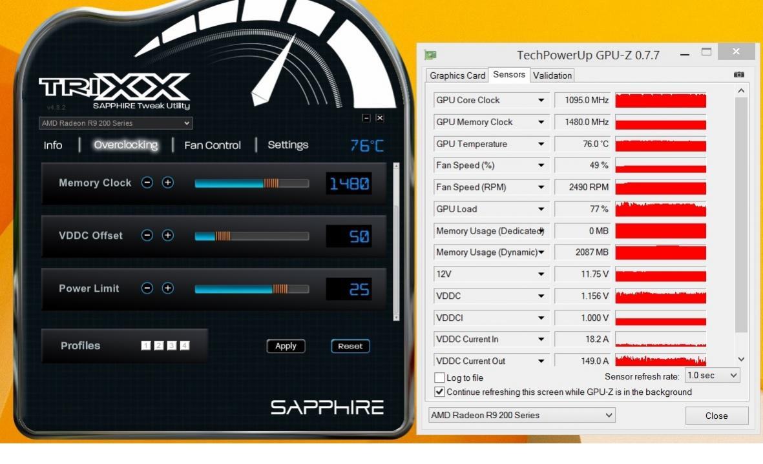763x464 pixels.
Task: Open GPU-Z bottom graphics card selector
Action: tap(521, 416)
